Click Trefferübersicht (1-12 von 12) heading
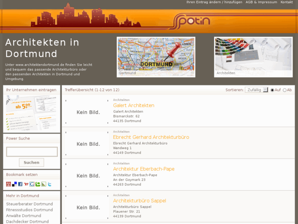Image resolution: width=298 pixels, height=224 pixels. [x=92, y=90]
